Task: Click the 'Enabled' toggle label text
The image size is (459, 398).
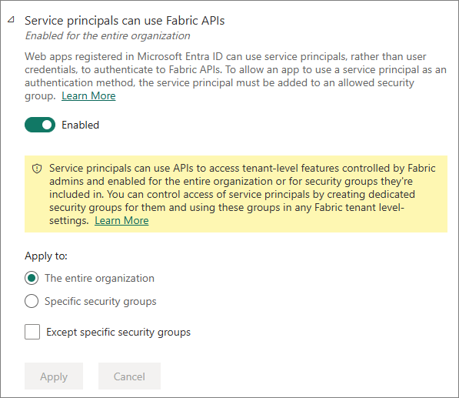Action: (80, 125)
